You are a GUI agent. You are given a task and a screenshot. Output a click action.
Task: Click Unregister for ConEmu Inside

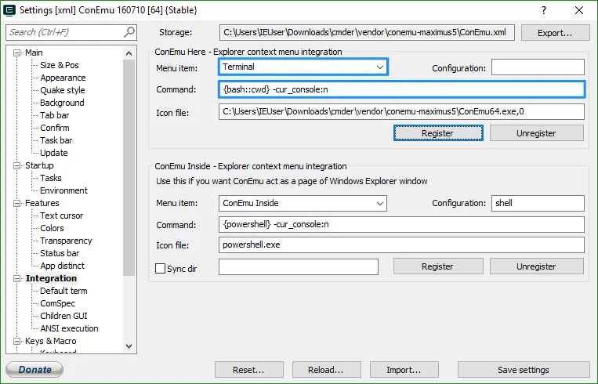pos(536,266)
